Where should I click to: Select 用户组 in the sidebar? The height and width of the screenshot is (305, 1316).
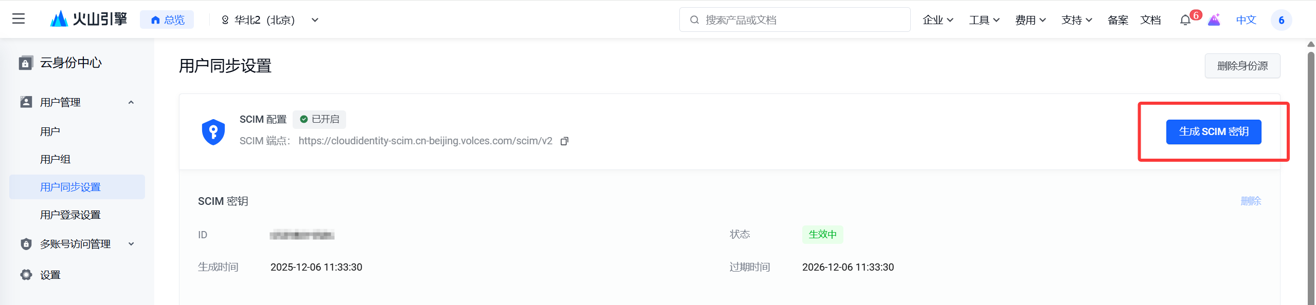56,159
